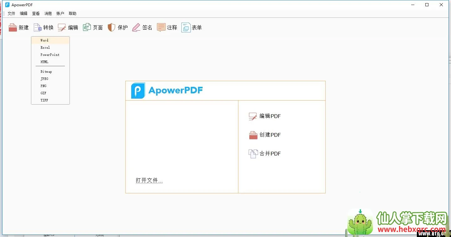Choose Excel from the convert dropdown

45,47
